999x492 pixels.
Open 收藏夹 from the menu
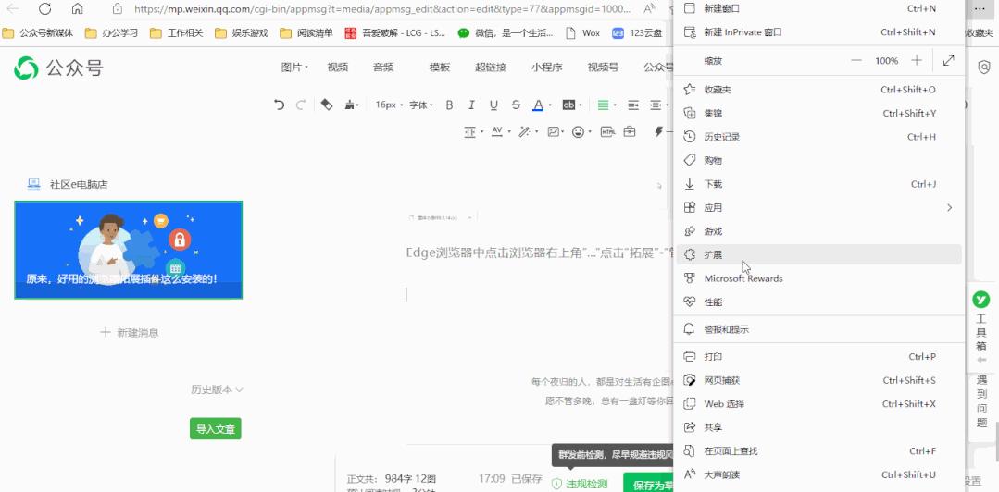click(818, 90)
